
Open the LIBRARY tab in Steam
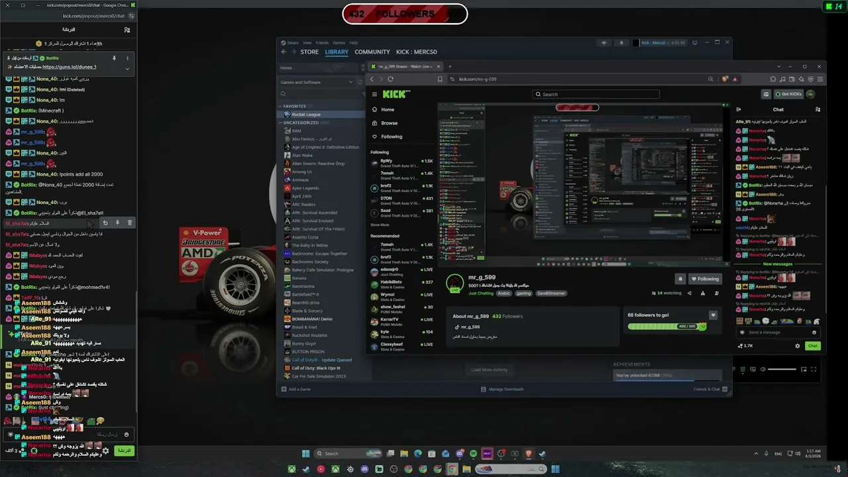point(337,52)
